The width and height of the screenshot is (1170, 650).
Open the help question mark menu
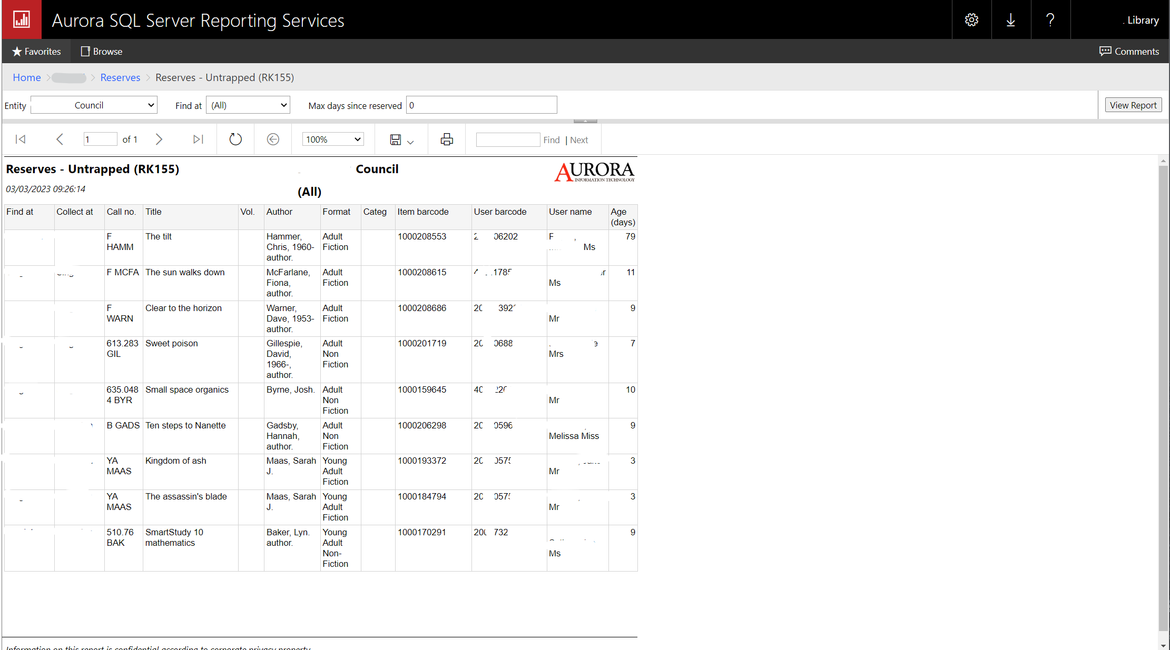pyautogui.click(x=1050, y=20)
